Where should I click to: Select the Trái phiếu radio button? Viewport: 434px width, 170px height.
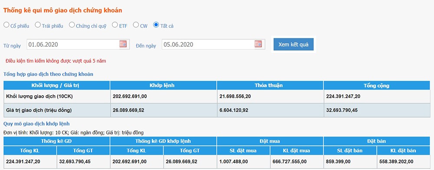pyautogui.click(x=38, y=25)
